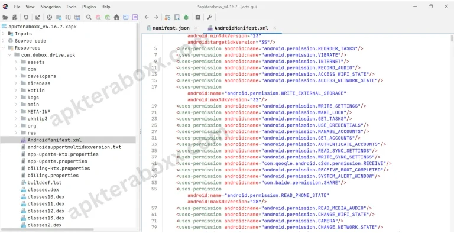
Task: Expand the Inputs tree node
Action: click(3, 34)
